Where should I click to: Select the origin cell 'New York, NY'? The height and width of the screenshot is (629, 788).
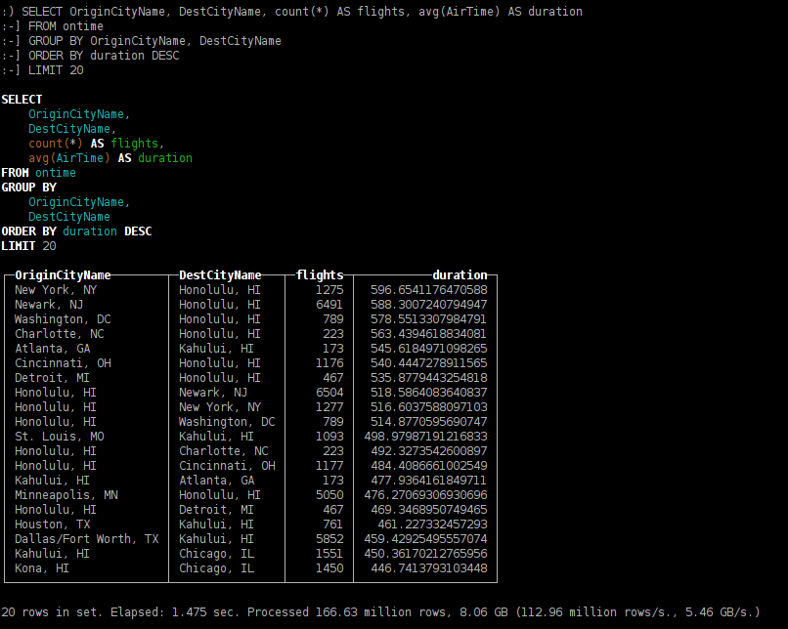pos(56,290)
